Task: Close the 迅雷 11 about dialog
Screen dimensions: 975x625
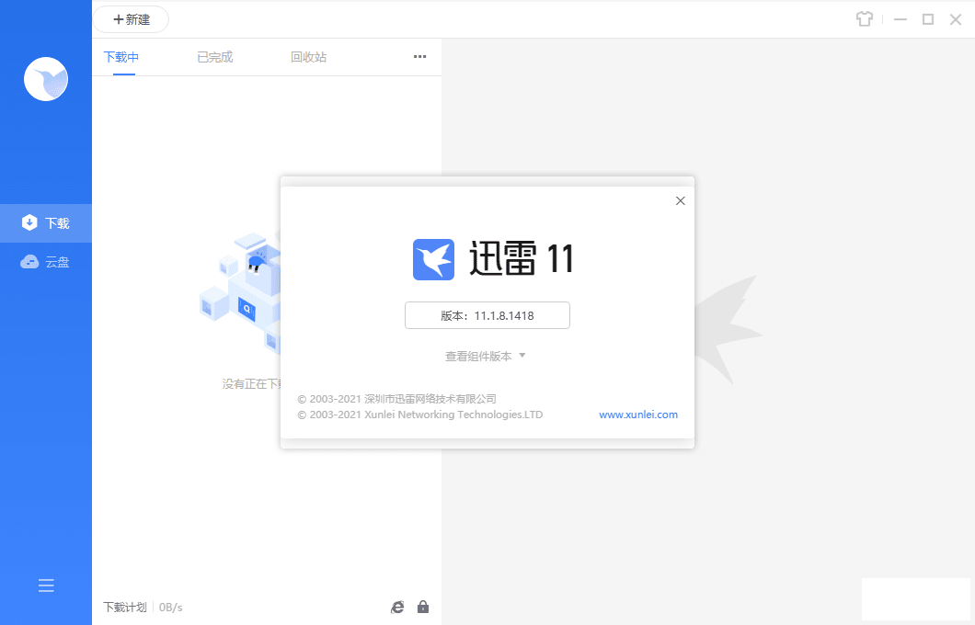Action: click(x=681, y=200)
